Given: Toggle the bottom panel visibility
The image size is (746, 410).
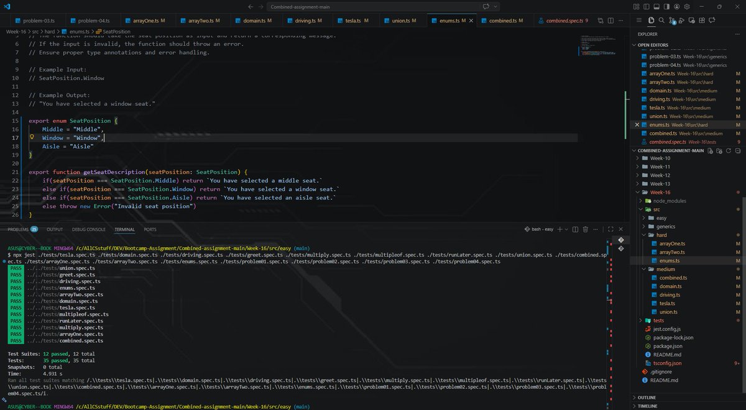Looking at the screenshot, I should (656, 6).
